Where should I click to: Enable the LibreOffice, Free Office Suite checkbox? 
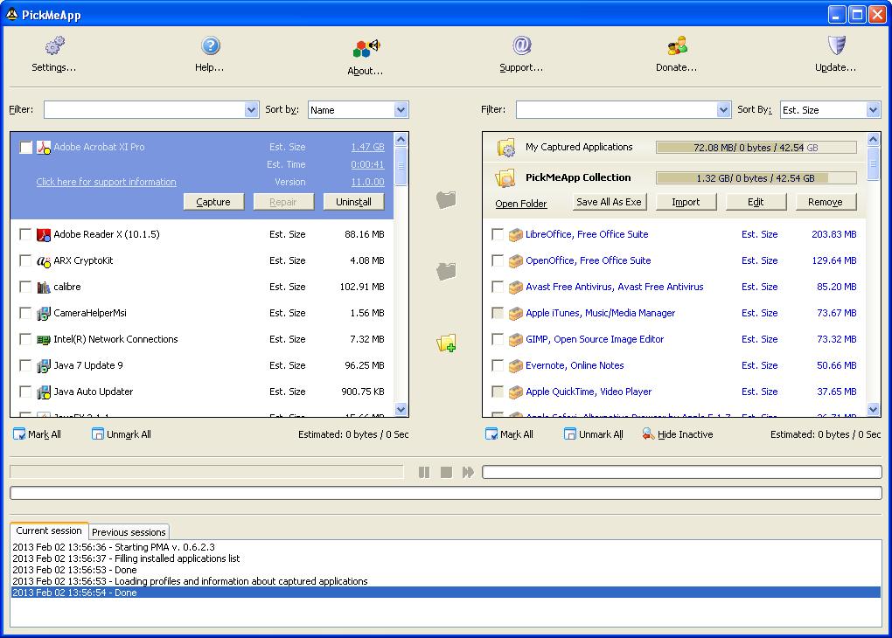498,234
